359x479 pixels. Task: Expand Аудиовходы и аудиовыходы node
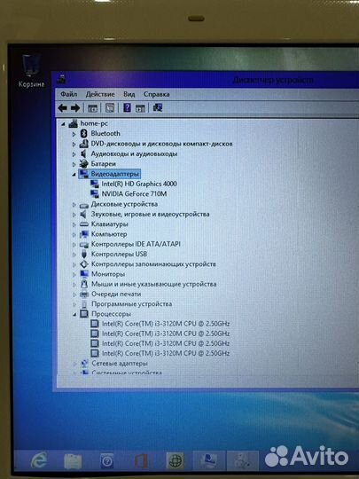click(74, 154)
